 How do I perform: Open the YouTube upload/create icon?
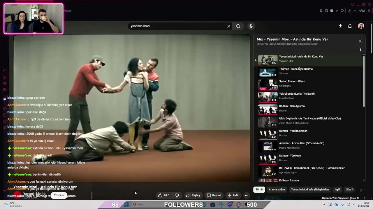point(340,26)
